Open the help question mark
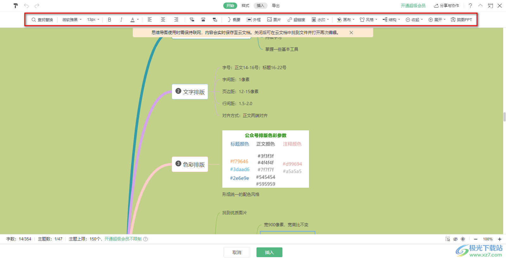The height and width of the screenshot is (260, 506). 470,6
